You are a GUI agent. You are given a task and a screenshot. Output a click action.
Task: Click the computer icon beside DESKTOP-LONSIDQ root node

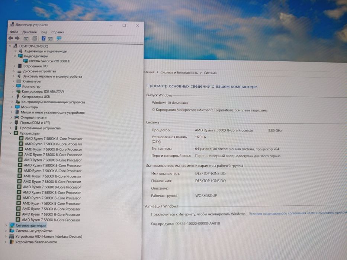pyautogui.click(x=15, y=46)
